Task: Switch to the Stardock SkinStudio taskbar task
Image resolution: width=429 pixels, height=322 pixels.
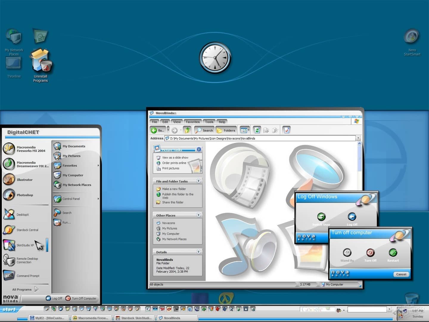Action: click(x=134, y=318)
